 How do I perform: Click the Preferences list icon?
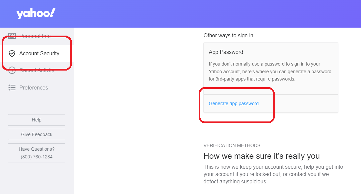tap(12, 88)
